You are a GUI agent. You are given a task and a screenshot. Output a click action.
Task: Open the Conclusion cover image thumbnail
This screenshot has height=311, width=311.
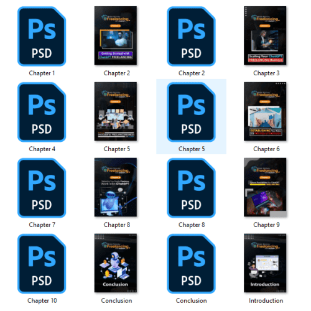(116, 263)
